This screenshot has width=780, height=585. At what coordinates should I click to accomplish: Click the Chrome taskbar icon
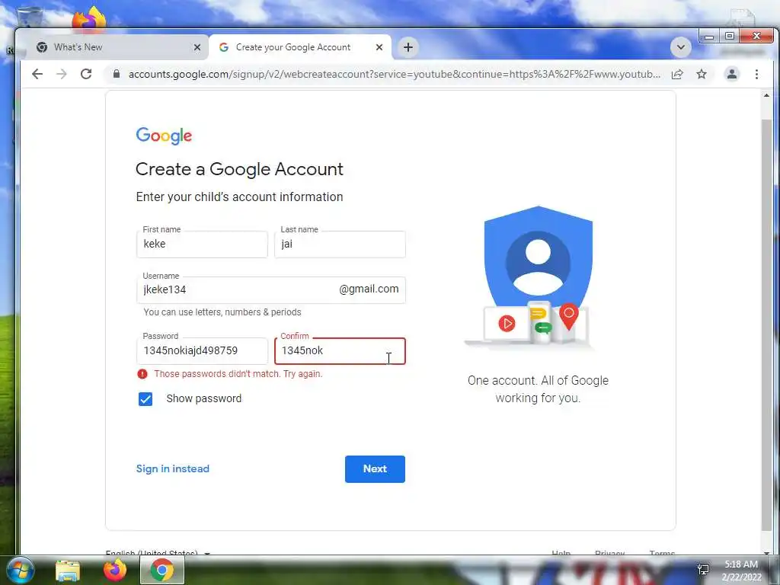pyautogui.click(x=162, y=570)
